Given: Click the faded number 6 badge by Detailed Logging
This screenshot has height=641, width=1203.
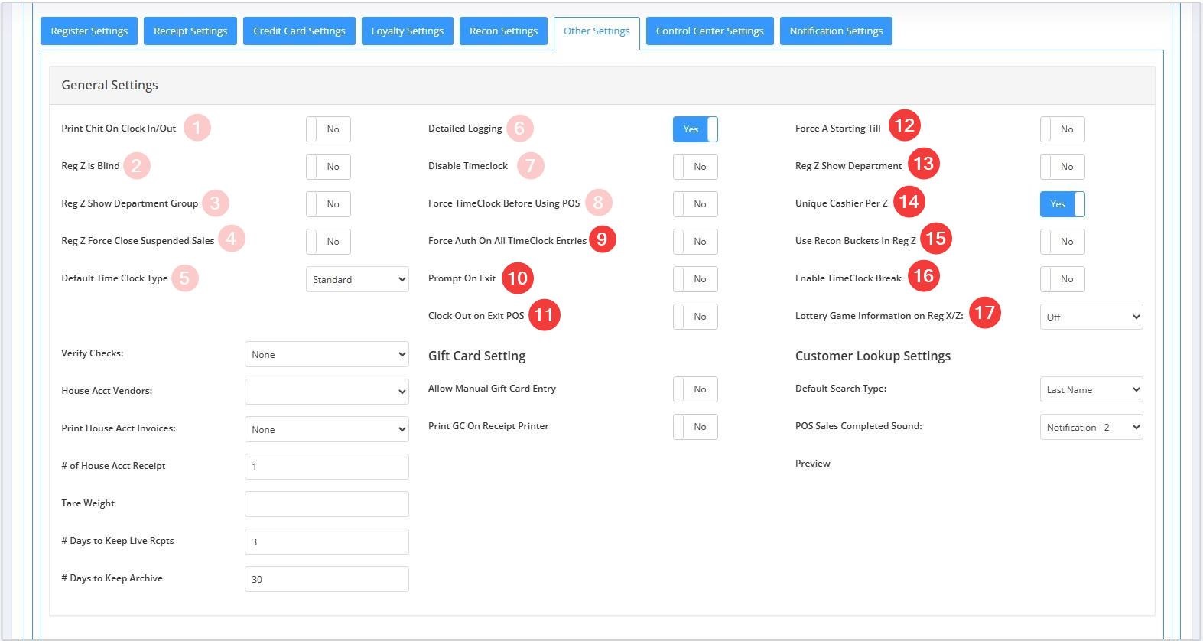Looking at the screenshot, I should pyautogui.click(x=519, y=128).
